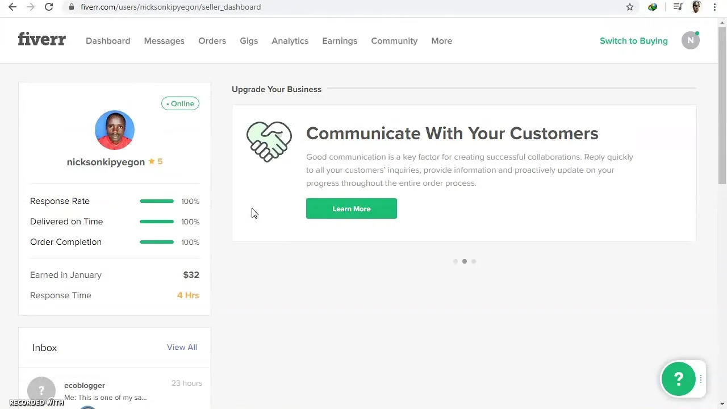Click Communicate With Your Customers heading

coord(452,133)
